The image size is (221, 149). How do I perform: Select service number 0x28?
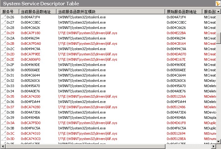coord(11,28)
